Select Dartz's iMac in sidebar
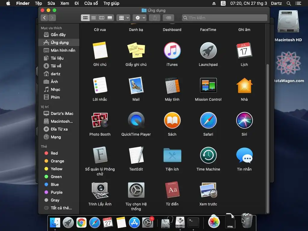 [59, 113]
